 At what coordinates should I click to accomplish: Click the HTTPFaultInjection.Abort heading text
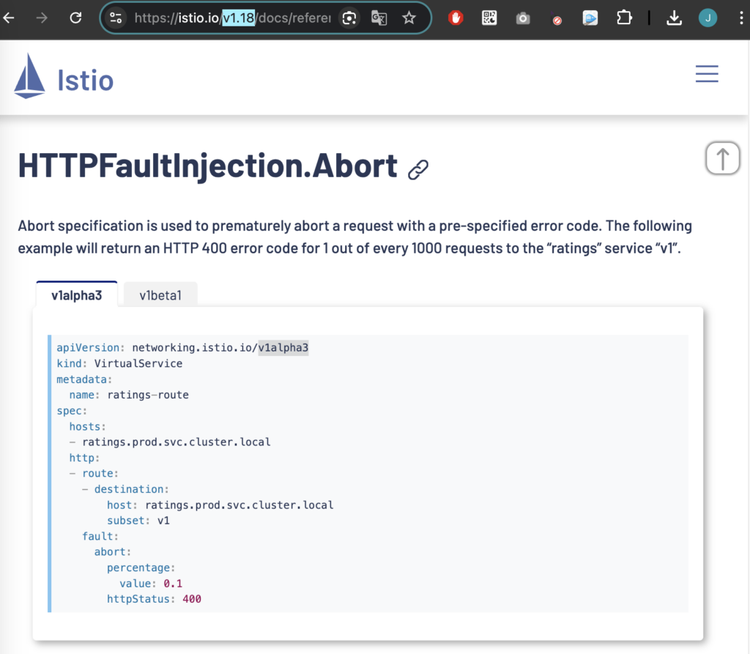(x=207, y=166)
